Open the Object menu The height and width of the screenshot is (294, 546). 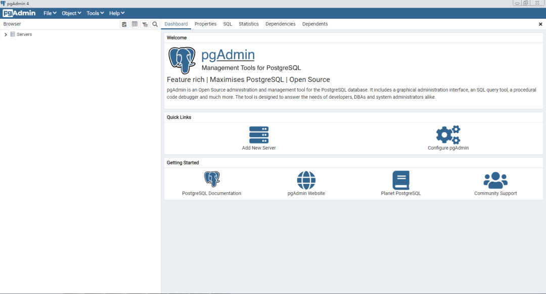[x=71, y=13]
